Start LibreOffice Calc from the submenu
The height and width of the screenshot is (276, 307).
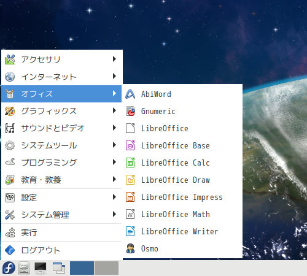pyautogui.click(x=182, y=163)
